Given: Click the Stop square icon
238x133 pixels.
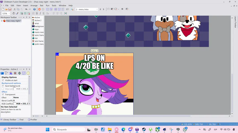Looking at the screenshot, I should (122, 9).
